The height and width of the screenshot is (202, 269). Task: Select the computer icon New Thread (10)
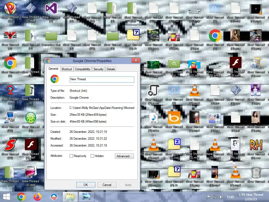10,122
